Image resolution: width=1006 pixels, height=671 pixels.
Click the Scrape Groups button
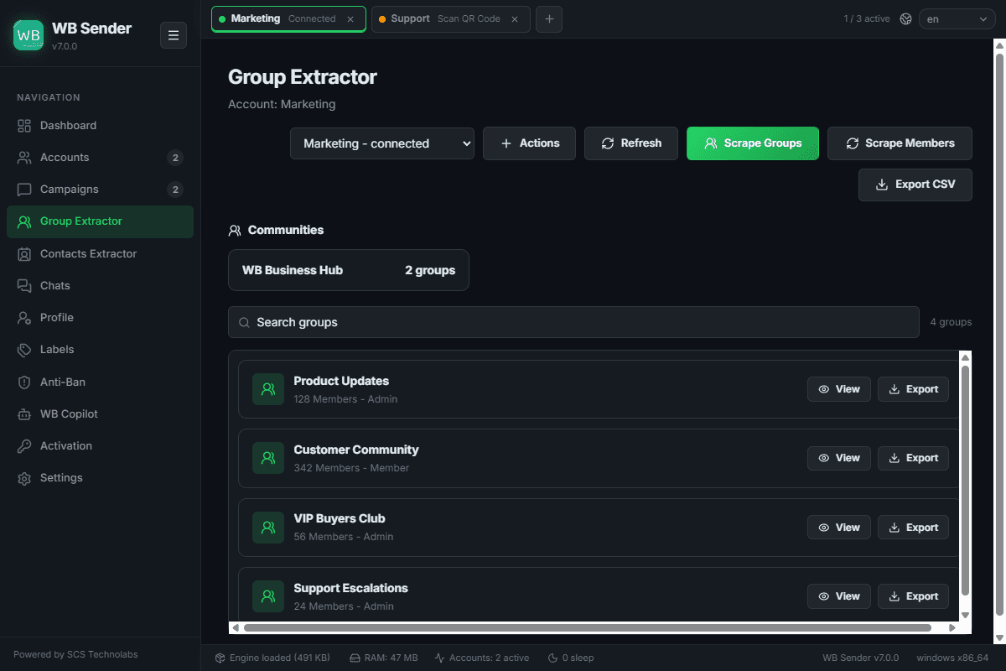pos(753,143)
